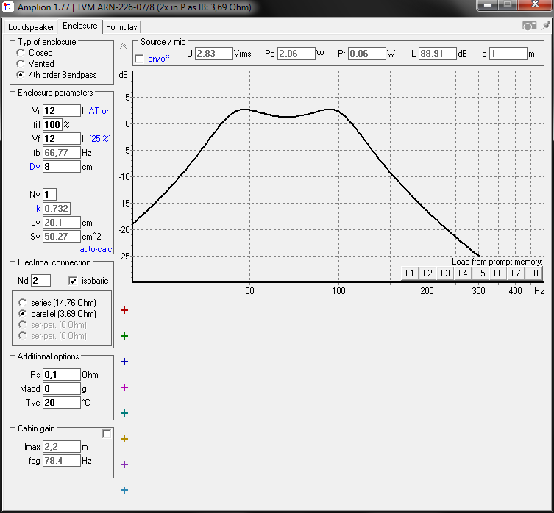Click the magenta plus memory icon
This screenshot has height=513, width=554.
(124, 387)
